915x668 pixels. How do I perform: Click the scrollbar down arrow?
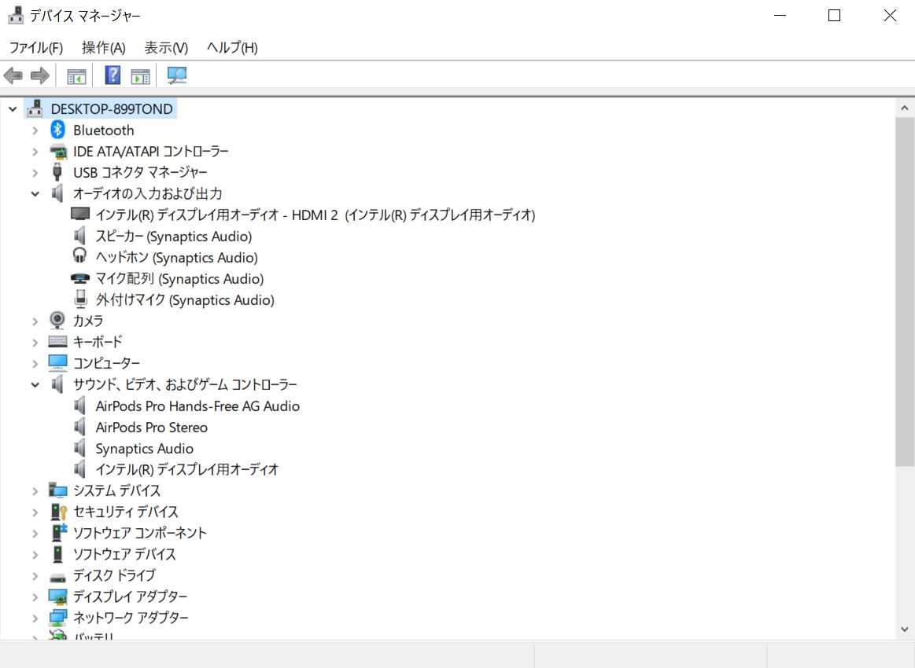[905, 629]
